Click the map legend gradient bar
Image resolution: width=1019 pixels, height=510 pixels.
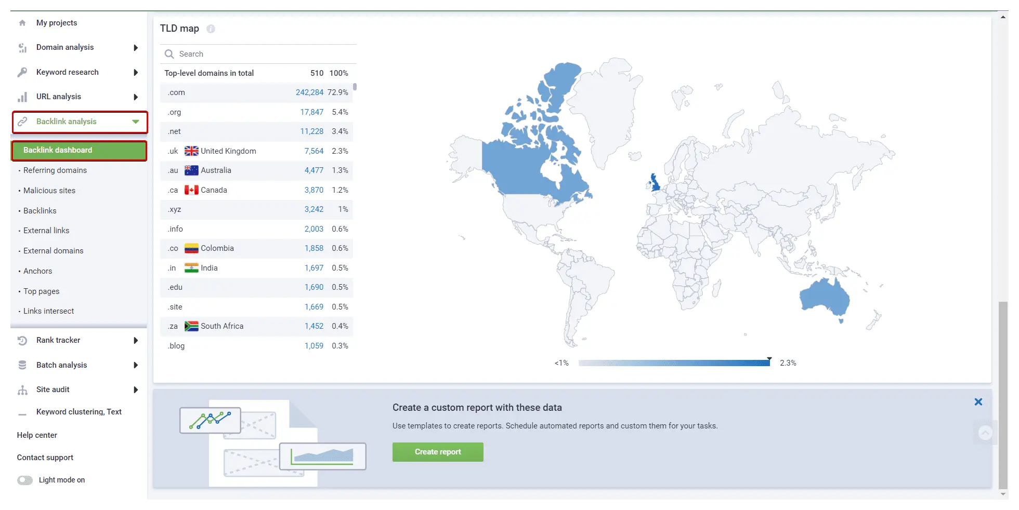674,363
